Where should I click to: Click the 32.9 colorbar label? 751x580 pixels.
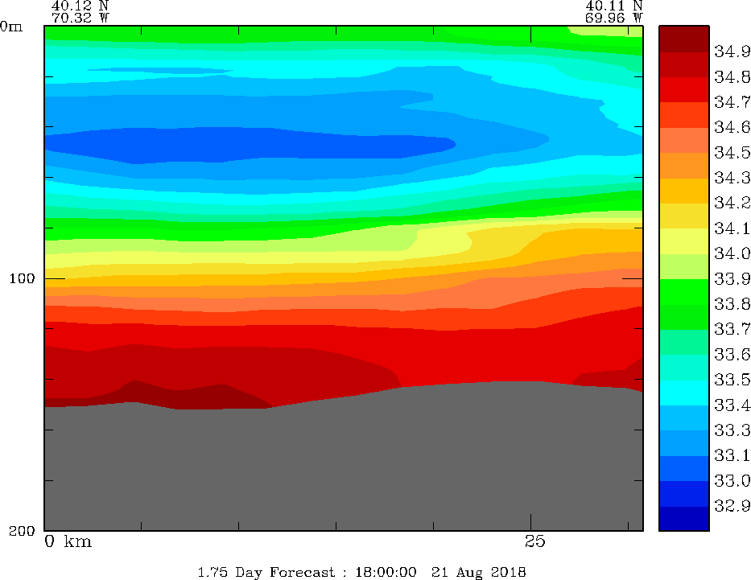[732, 506]
